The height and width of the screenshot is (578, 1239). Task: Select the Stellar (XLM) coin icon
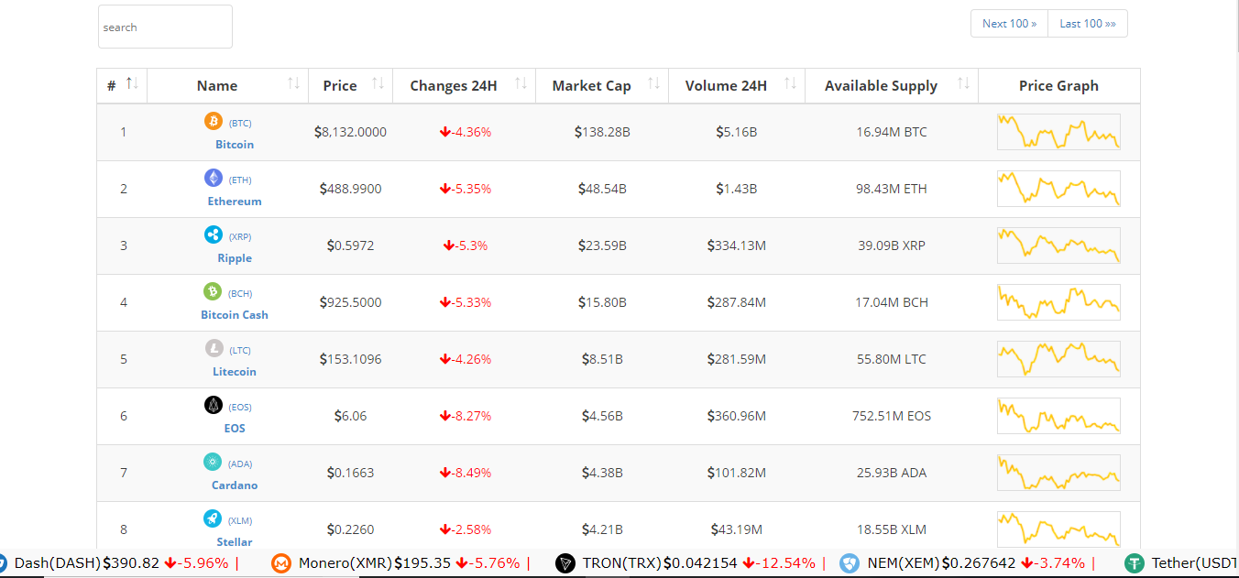tap(214, 519)
